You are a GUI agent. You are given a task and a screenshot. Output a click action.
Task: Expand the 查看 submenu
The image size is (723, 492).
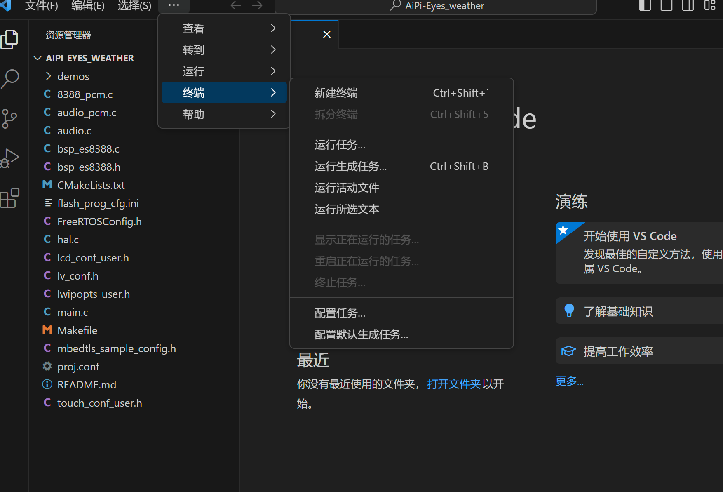point(224,28)
